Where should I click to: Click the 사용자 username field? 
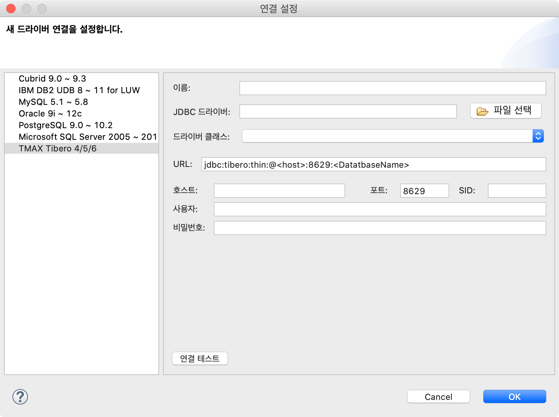point(380,209)
